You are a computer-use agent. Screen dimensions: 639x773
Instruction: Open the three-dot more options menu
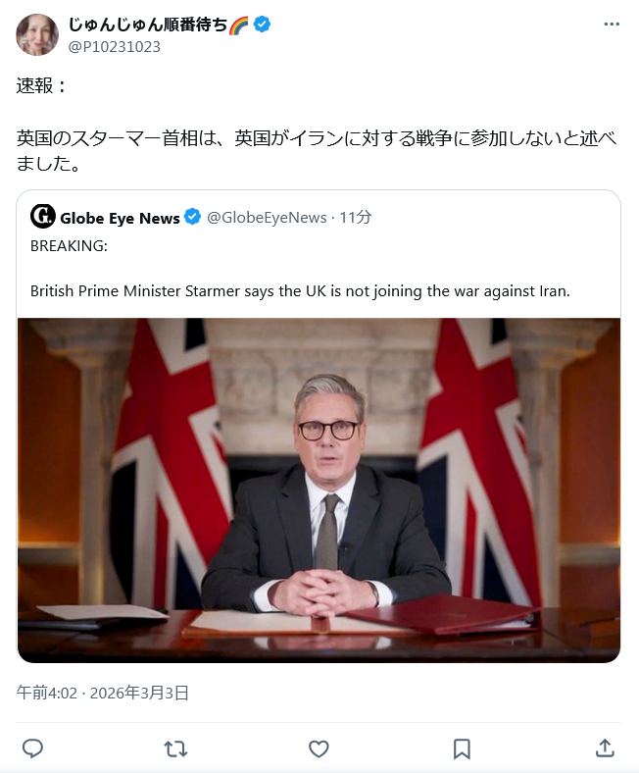click(612, 24)
